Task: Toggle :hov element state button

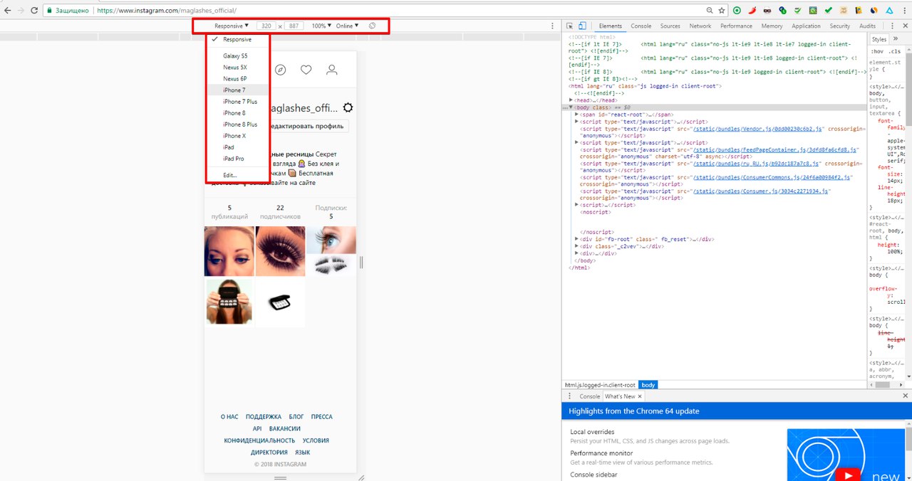Action: coord(877,51)
